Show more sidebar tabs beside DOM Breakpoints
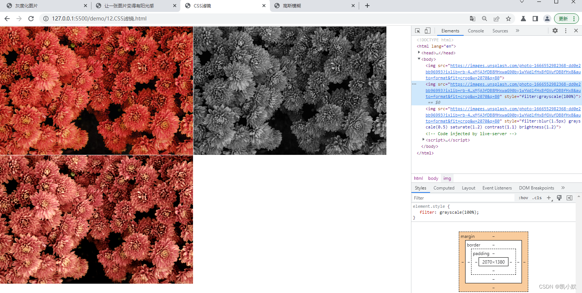This screenshot has width=582, height=293. coord(563,188)
